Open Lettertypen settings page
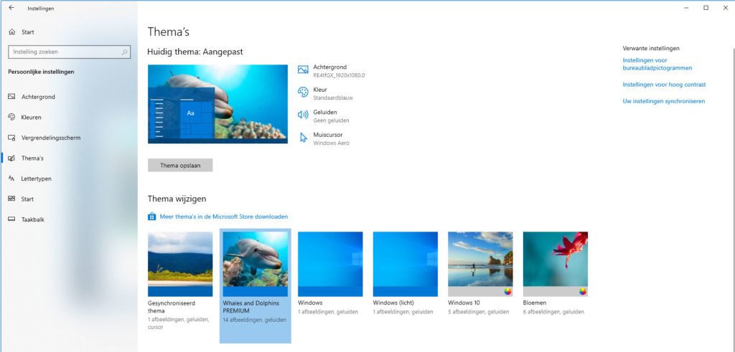Viewport: 735px width, 352px height. click(36, 179)
